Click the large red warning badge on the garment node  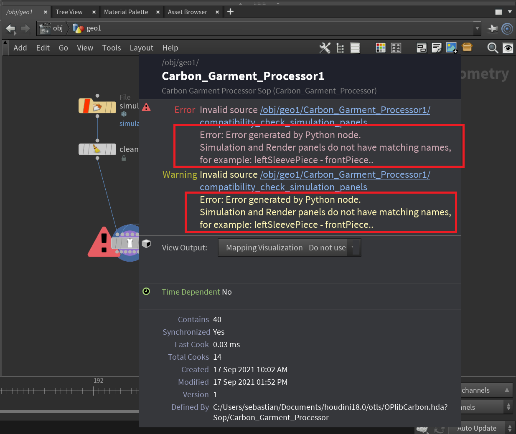coord(103,242)
